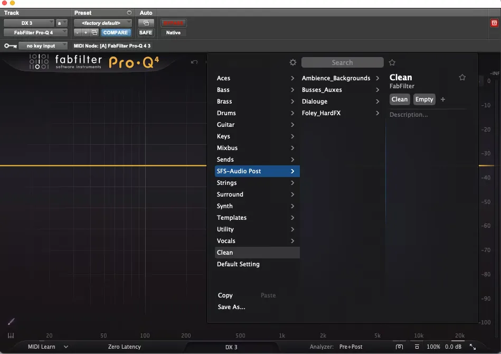Favorite the Clean preset with its star

(x=462, y=77)
